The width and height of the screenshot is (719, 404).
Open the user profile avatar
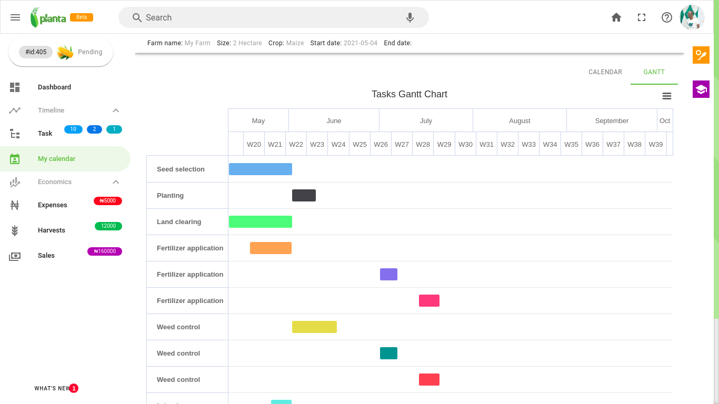tap(692, 17)
